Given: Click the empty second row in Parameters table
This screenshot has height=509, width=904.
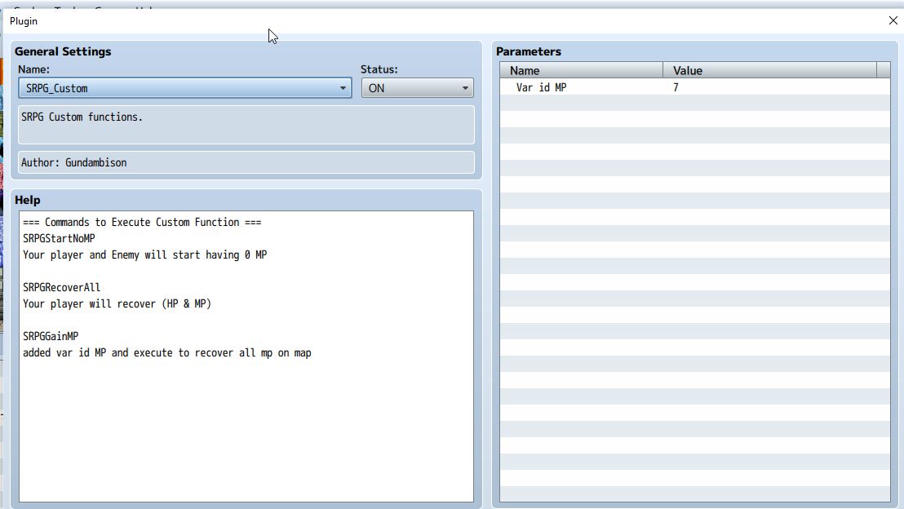Looking at the screenshot, I should 694,103.
